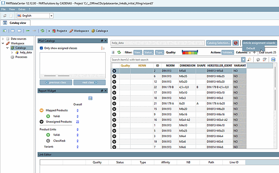This screenshot has width=279, height=173.
Task: Click the expand Columns chevron
Action: tap(250, 53)
